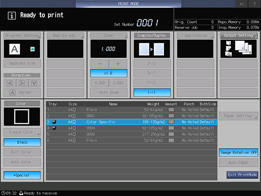This screenshot has height=196, width=261.
Task: Click the amount indicator for tray 3
Action: coord(171,122)
